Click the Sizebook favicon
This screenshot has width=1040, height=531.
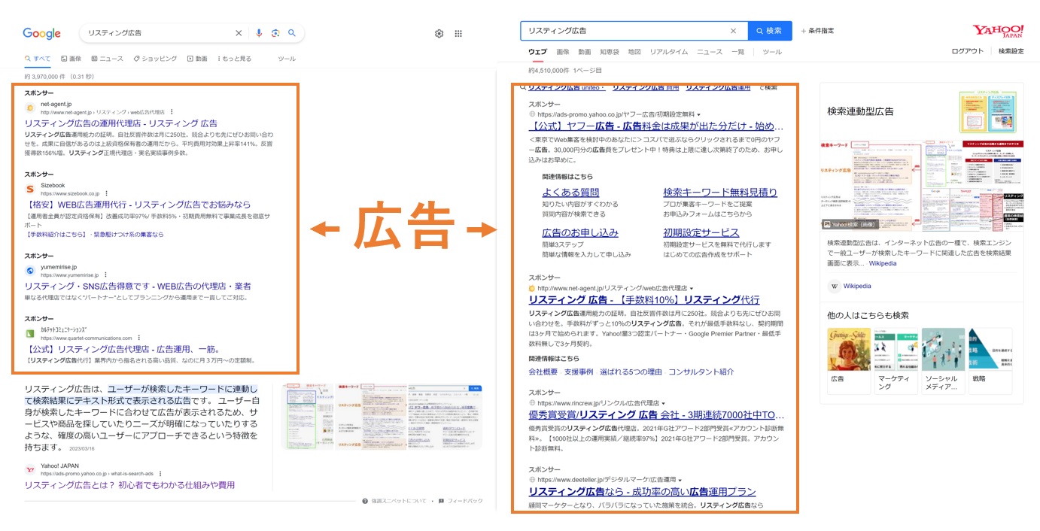pyautogui.click(x=31, y=190)
